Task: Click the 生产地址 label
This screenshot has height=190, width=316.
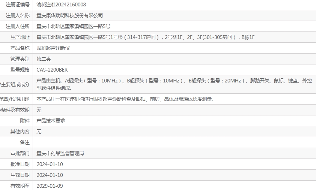Action: [20, 37]
